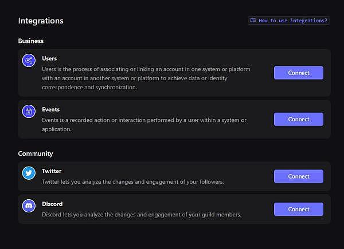
Task: Select the Discord card title
Action: tap(52, 204)
